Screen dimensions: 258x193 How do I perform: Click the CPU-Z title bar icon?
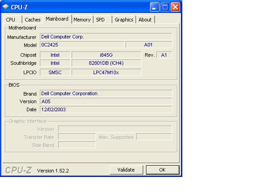(6, 7)
